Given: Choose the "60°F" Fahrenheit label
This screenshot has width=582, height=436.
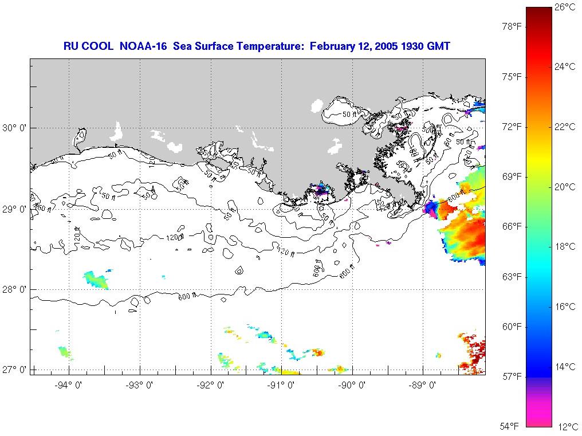Looking at the screenshot, I should 512,327.
